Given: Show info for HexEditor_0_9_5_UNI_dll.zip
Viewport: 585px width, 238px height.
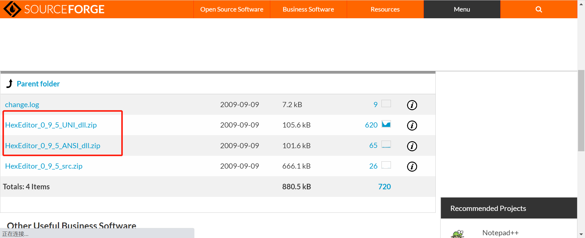Looking at the screenshot, I should [412, 125].
